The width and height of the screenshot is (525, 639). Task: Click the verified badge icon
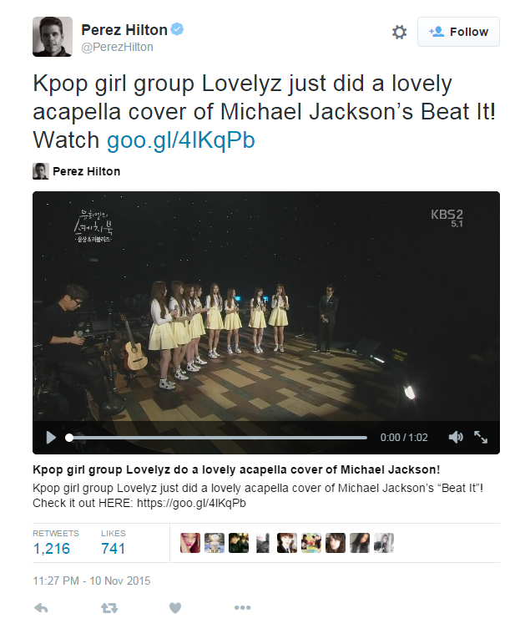click(177, 29)
